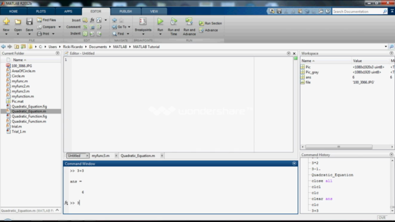Image resolution: width=395 pixels, height=222 pixels.
Task: Open the Command History actions menu
Action: (391, 155)
